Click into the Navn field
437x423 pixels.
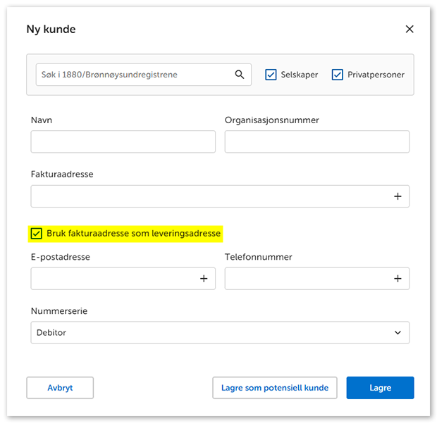pos(123,141)
